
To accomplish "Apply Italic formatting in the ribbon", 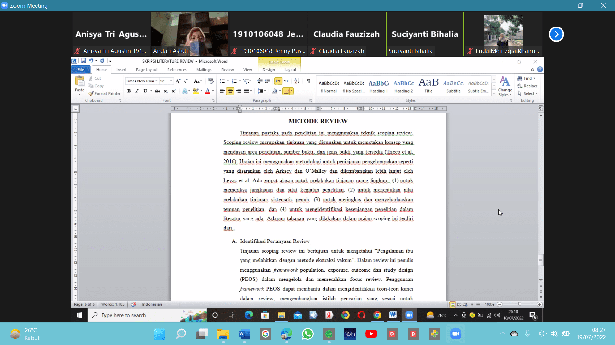I will 137,91.
